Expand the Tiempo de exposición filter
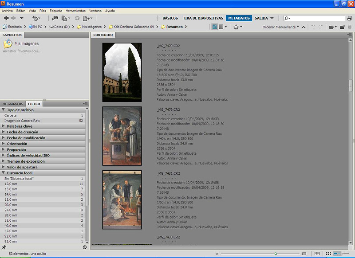This screenshot has height=258, width=355. (x=3, y=161)
